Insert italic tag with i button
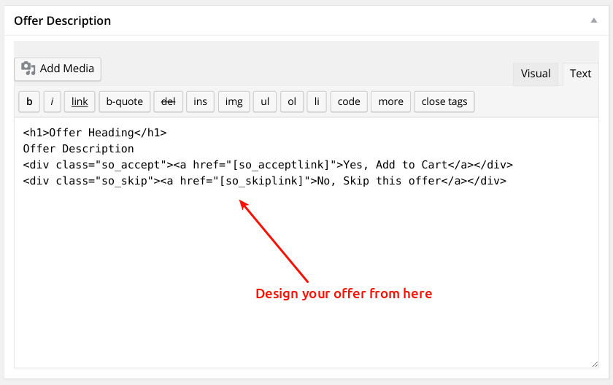Viewport: 613px width, 385px height. point(52,101)
